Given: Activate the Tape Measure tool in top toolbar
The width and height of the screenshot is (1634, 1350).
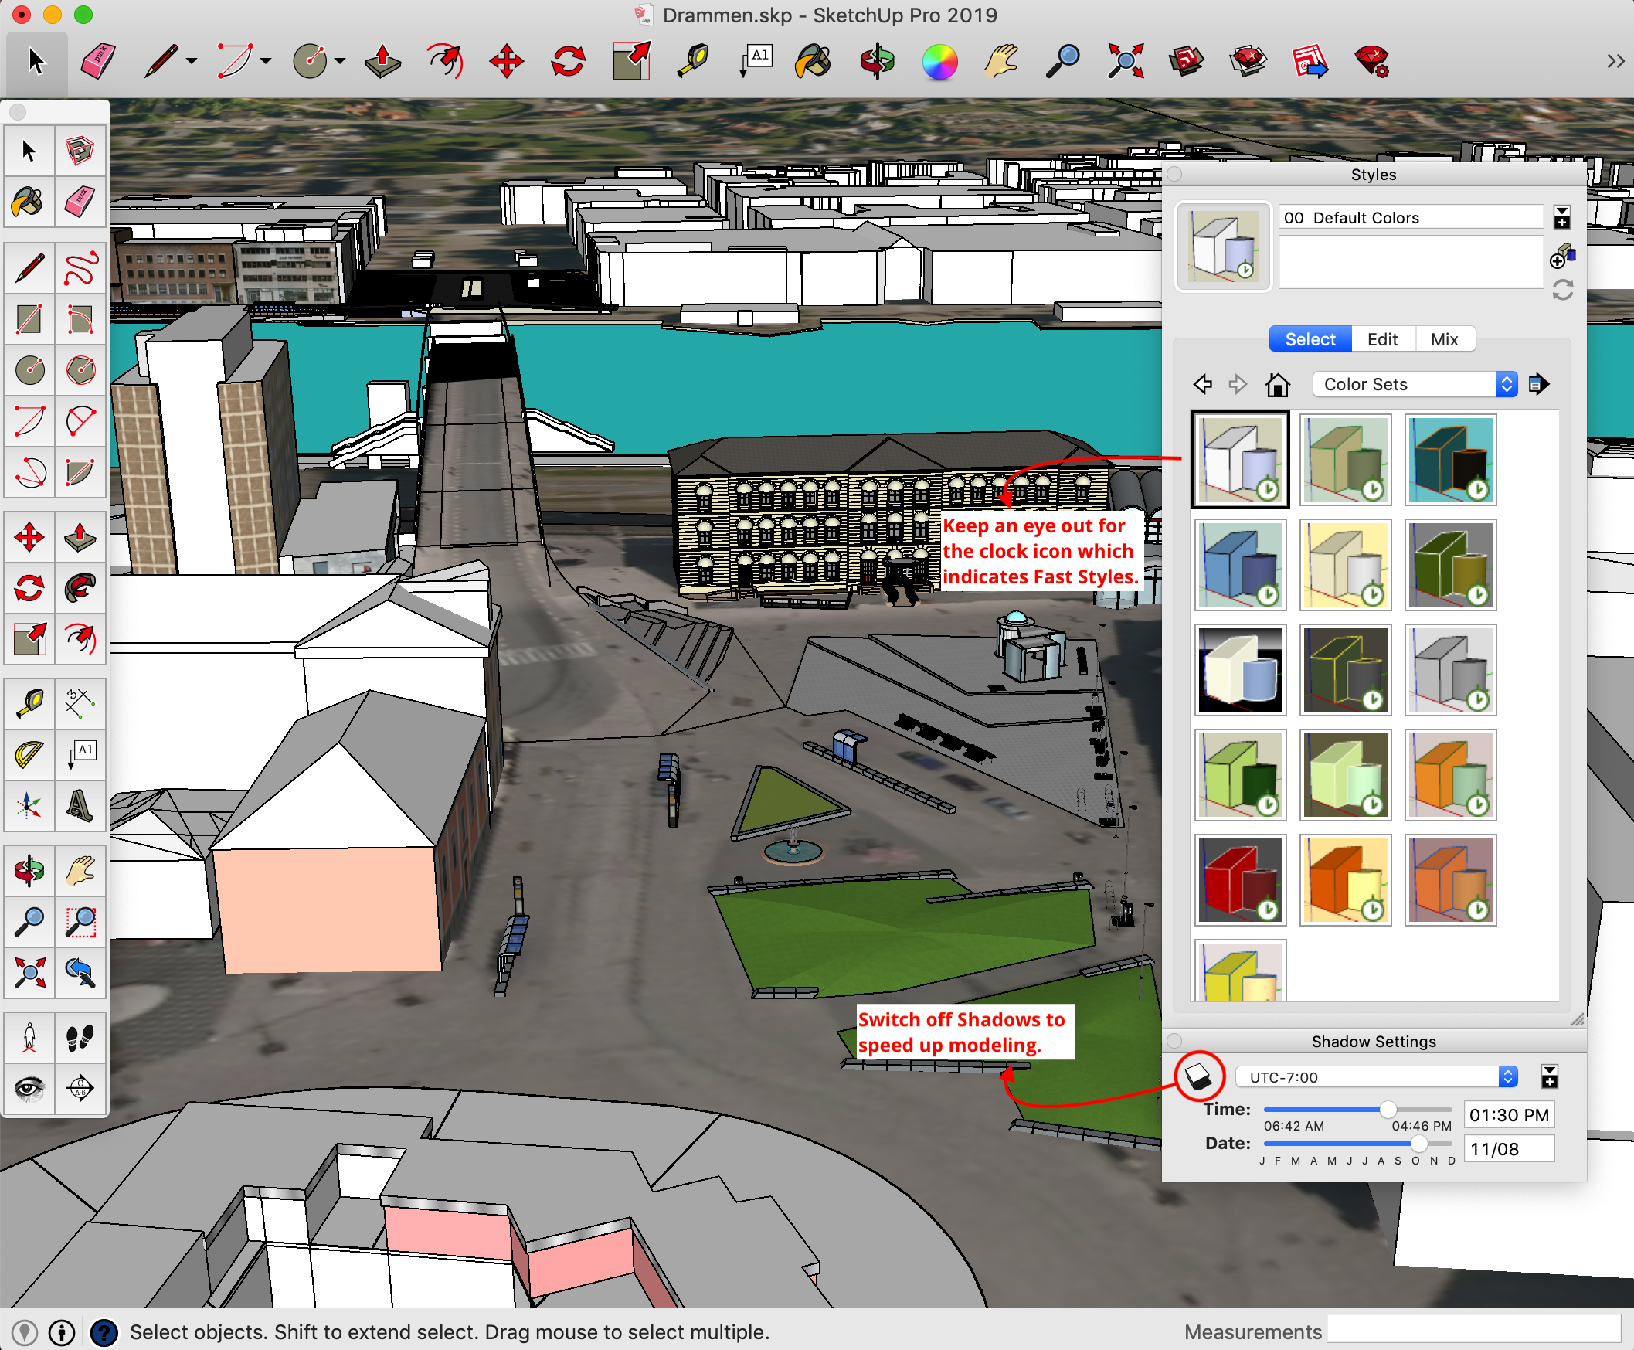Looking at the screenshot, I should 693,60.
